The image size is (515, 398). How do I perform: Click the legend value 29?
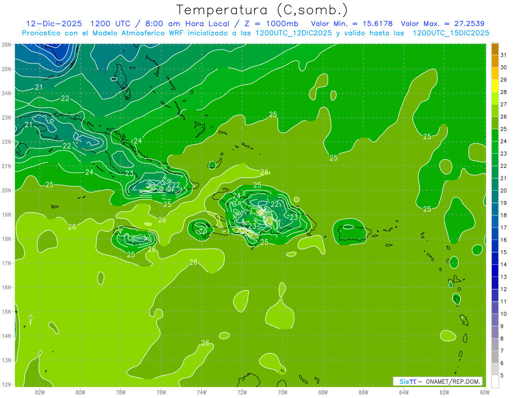pyautogui.click(x=504, y=80)
